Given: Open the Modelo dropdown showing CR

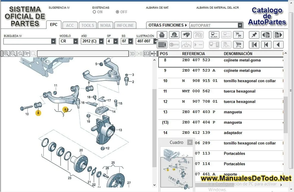Looking at the screenshot, I should click(76, 41).
